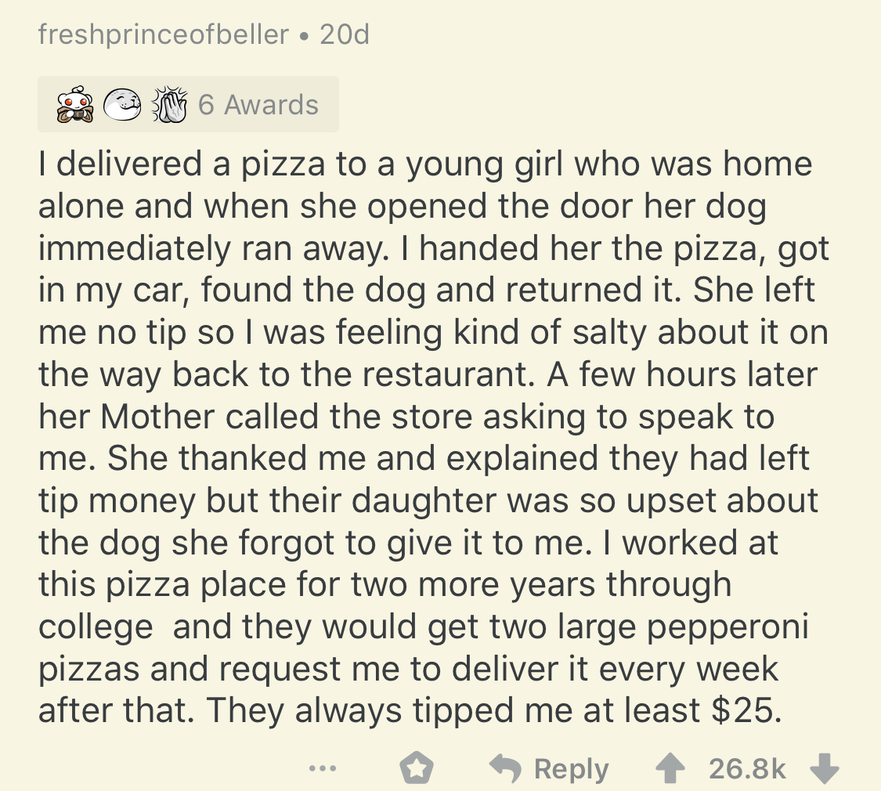Image resolution: width=881 pixels, height=791 pixels.
Task: Click the seal award icon
Action: click(x=121, y=105)
